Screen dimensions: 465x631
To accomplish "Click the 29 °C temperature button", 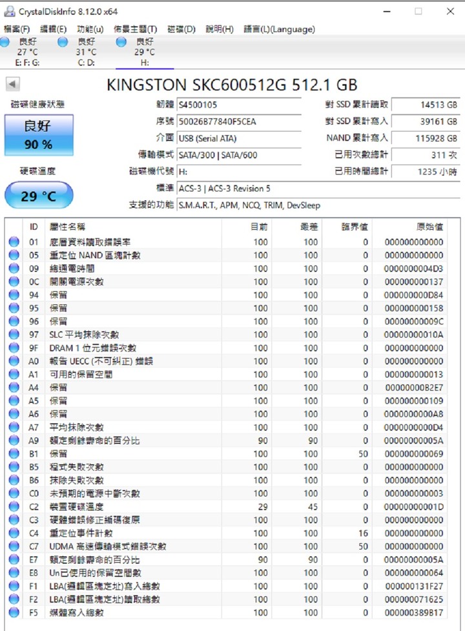I will pyautogui.click(x=39, y=196).
